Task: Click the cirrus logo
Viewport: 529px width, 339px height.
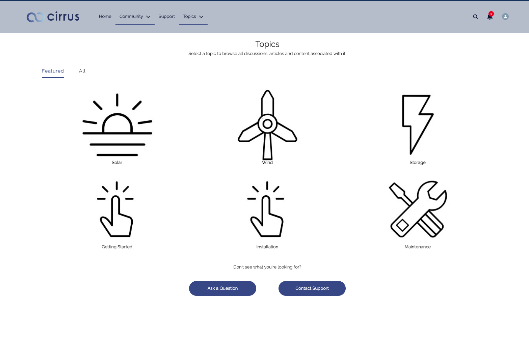Action: click(x=53, y=17)
